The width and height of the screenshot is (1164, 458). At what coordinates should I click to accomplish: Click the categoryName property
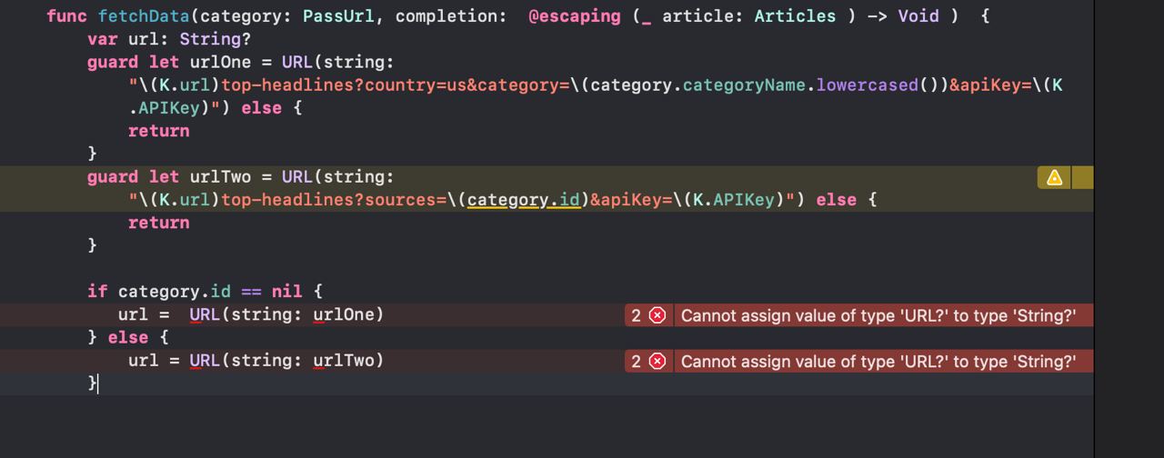(744, 85)
